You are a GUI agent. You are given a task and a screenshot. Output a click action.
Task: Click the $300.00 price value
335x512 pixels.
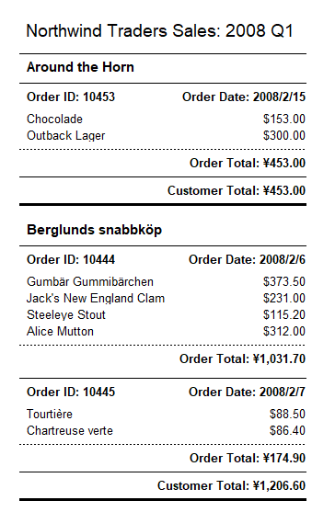[x=284, y=135]
